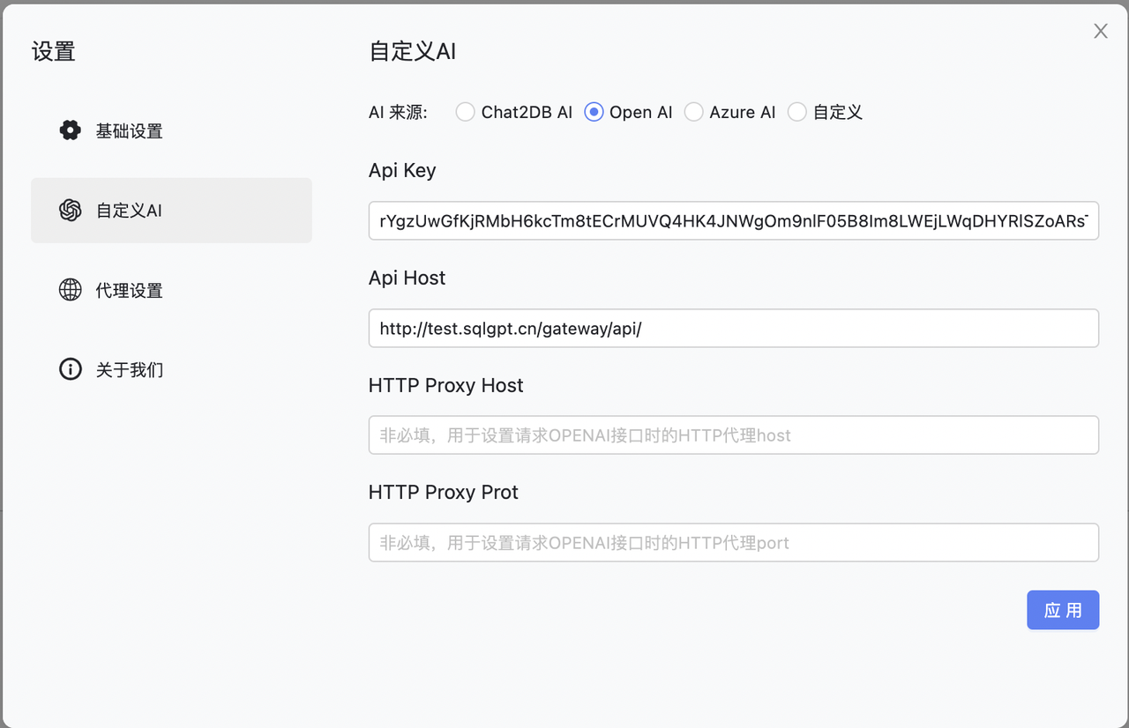
Task: Click the AI 来源 label
Action: (398, 112)
